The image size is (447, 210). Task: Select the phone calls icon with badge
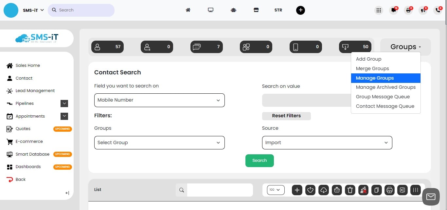[x=438, y=10]
